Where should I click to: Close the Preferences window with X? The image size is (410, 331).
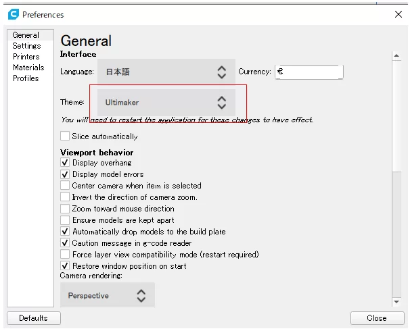pyautogui.click(x=398, y=14)
